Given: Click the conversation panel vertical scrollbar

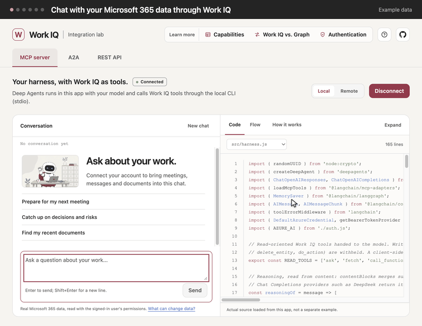Looking at the screenshot, I should [217, 197].
